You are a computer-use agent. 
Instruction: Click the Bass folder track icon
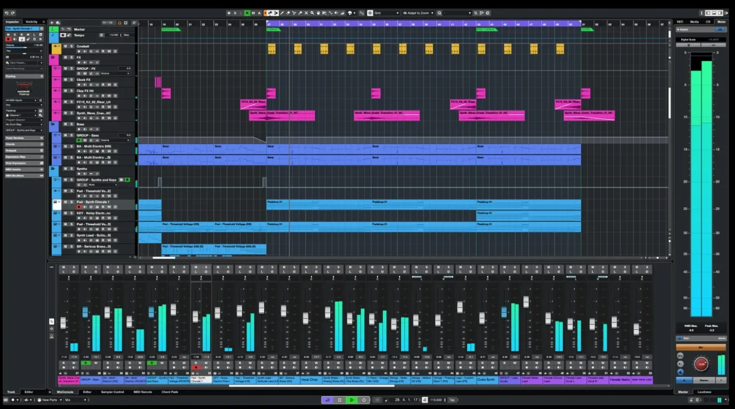[53, 124]
